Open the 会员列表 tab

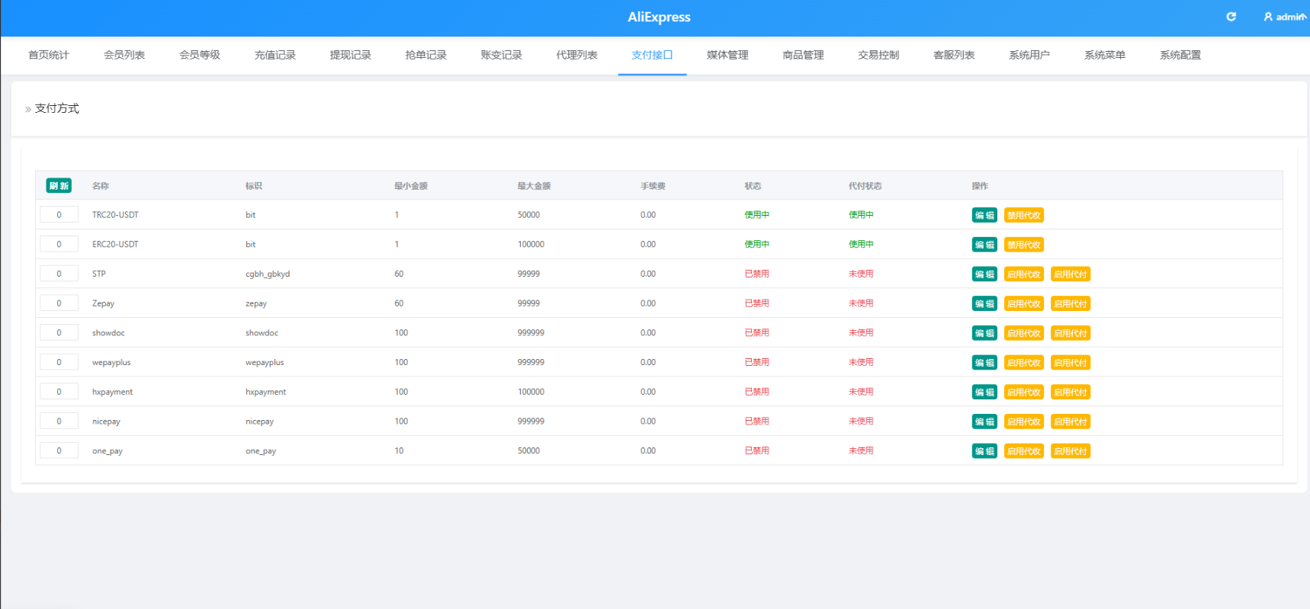pos(124,55)
